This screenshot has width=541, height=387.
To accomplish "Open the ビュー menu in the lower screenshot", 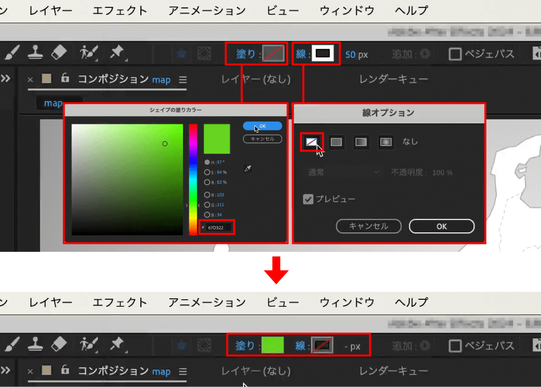I will [283, 302].
